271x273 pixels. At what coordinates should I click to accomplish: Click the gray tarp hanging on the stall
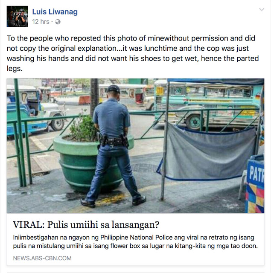(207, 152)
